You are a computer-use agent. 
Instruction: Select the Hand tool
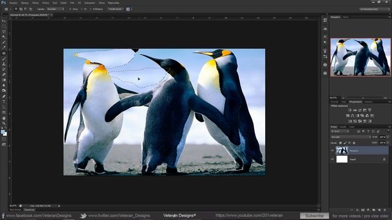(4, 118)
